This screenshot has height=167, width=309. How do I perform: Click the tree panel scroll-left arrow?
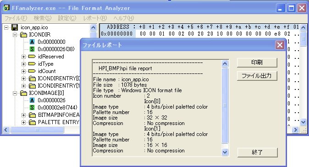(x=6, y=130)
